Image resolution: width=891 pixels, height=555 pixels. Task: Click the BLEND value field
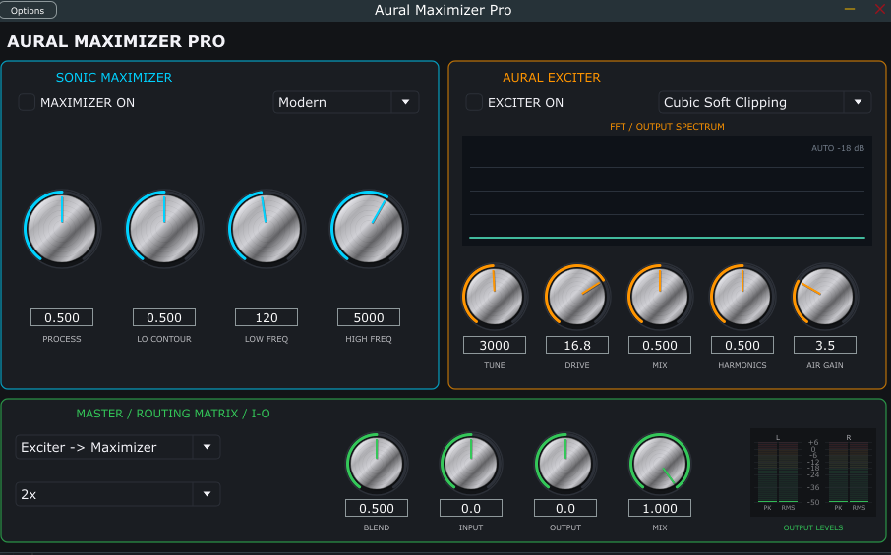377,509
